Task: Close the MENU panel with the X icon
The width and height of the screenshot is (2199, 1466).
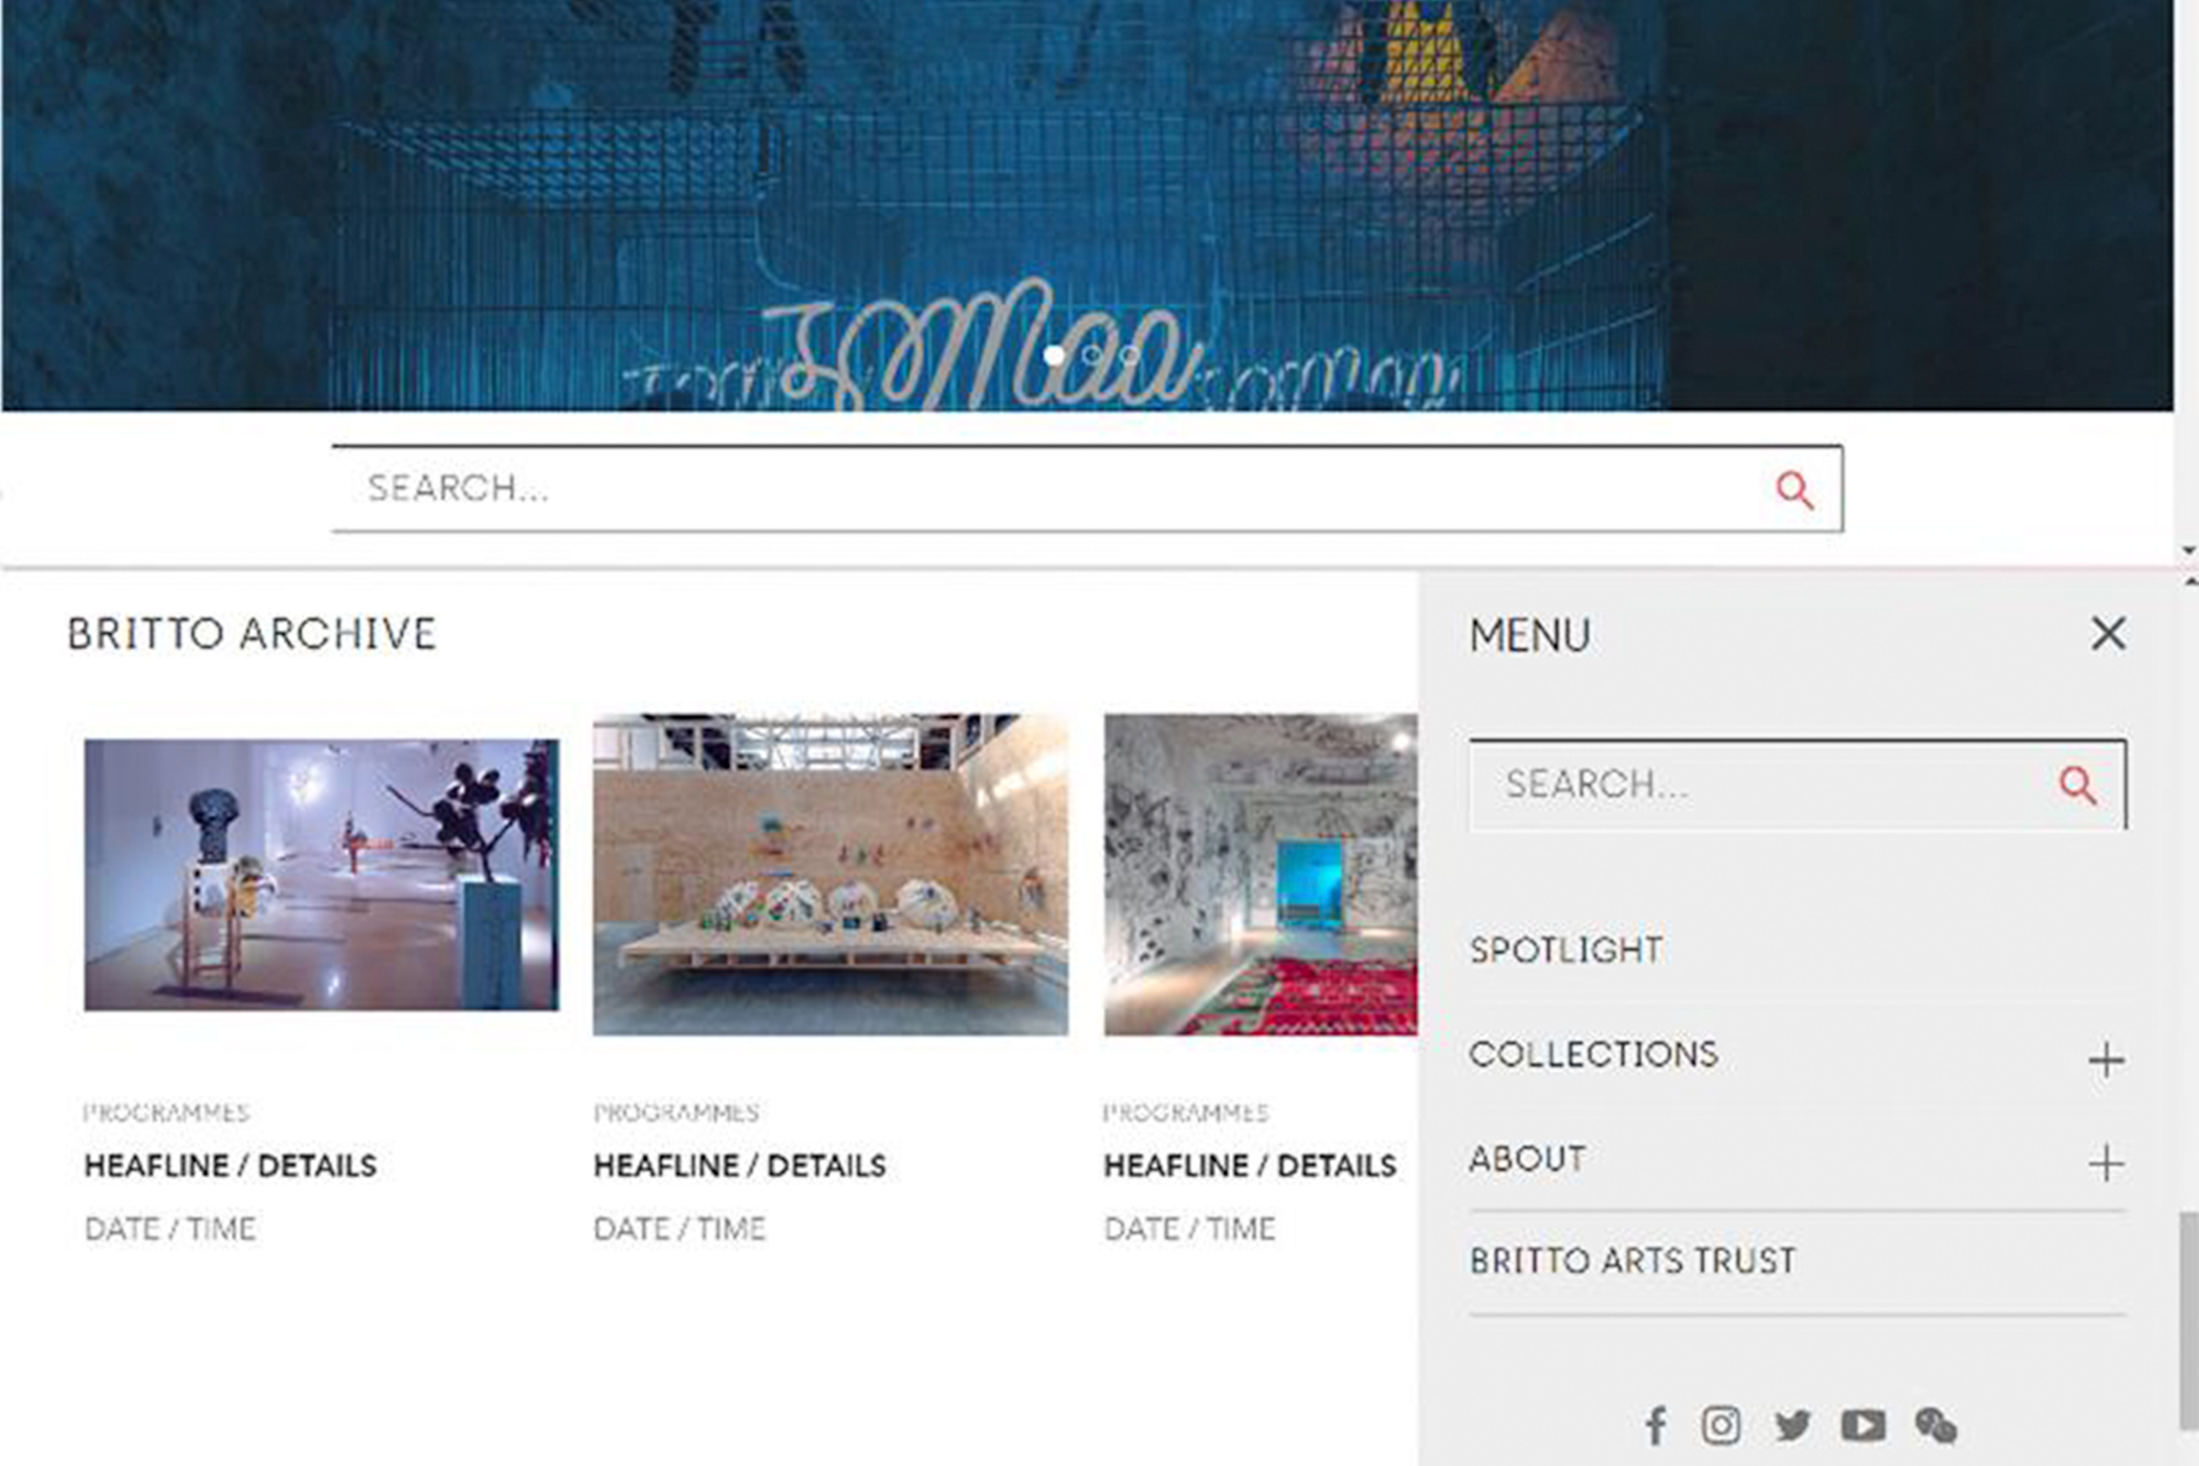Action: (x=2108, y=633)
